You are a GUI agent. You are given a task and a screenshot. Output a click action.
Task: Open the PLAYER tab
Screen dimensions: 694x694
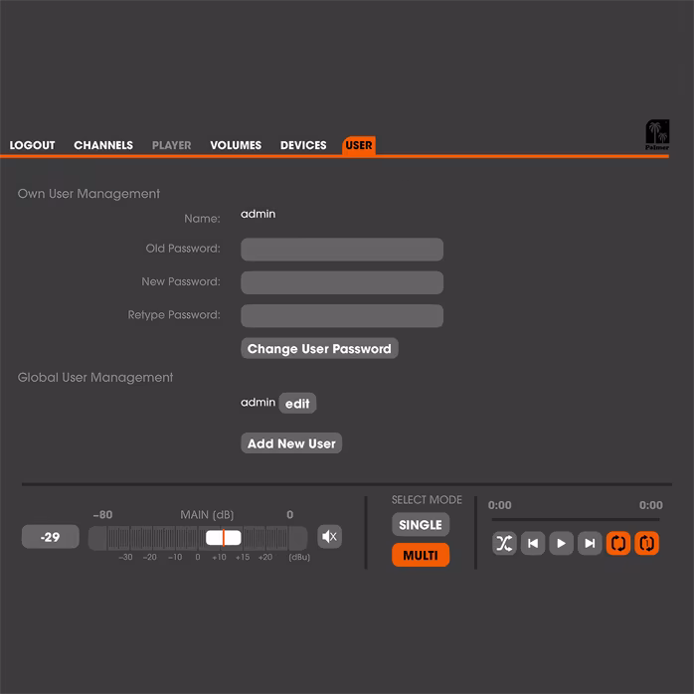tap(172, 145)
